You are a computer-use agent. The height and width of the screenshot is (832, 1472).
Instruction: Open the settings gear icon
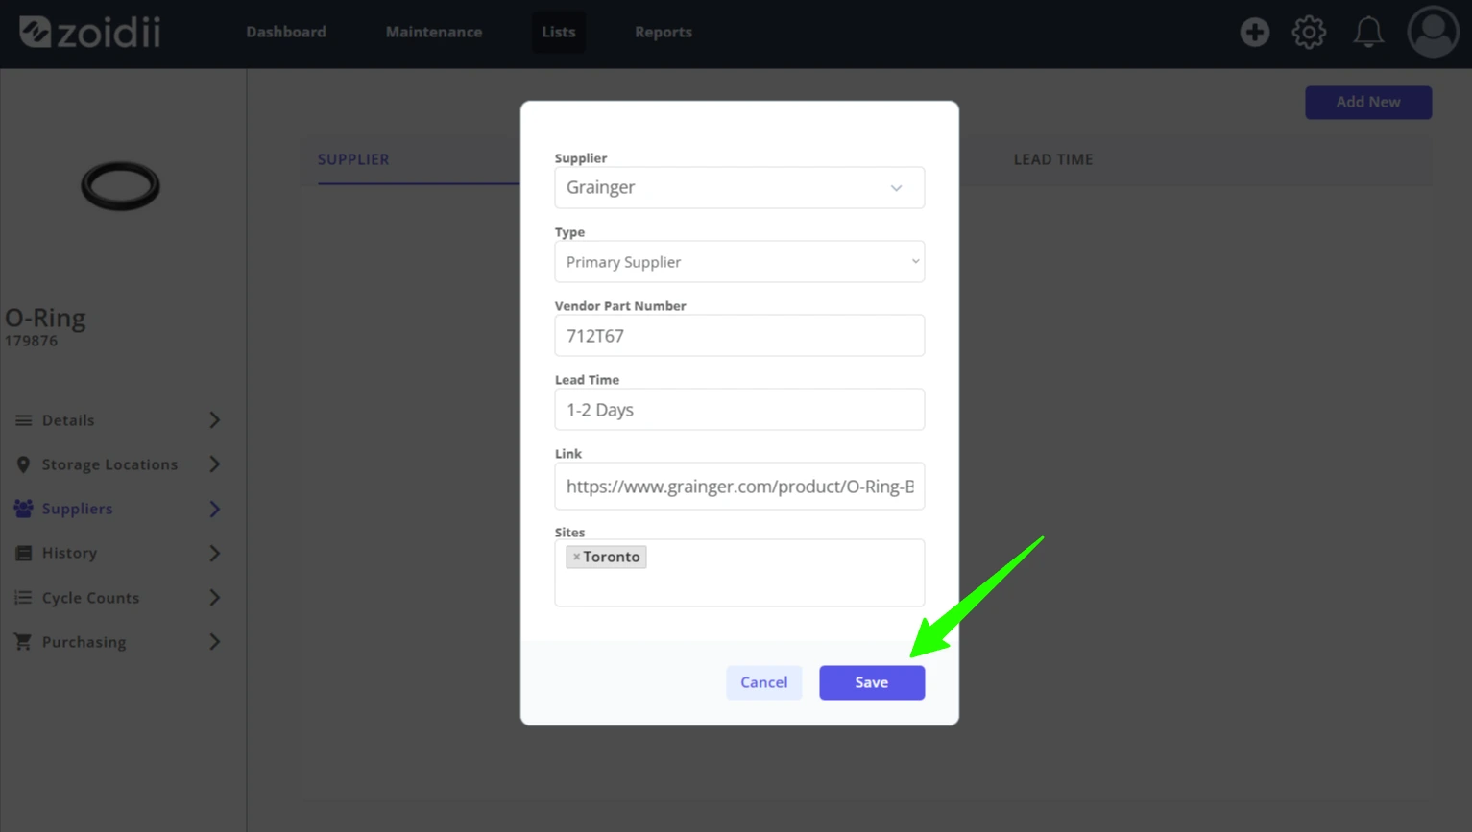[x=1309, y=32]
